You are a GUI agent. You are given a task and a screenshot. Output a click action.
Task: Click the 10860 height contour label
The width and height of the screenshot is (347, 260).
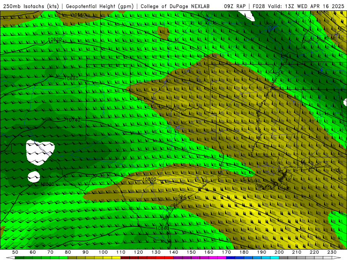pyautogui.click(x=162, y=228)
